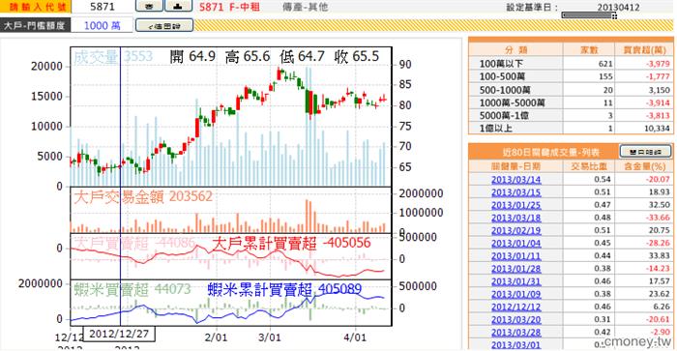Select the 1億以上 category row label
The height and width of the screenshot is (351, 677).
pyautogui.click(x=495, y=129)
